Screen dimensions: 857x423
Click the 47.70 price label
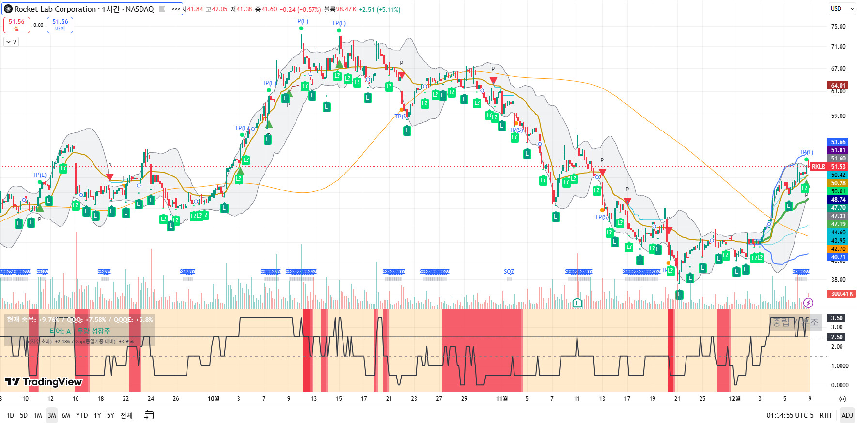click(x=838, y=208)
